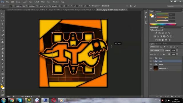Hide the Border layer group
This screenshot has height=103, width=183.
pos(151,64)
